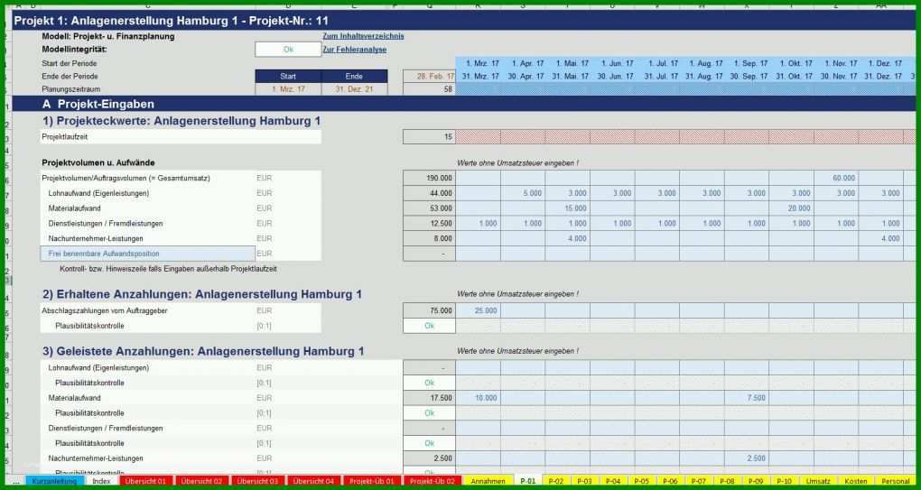The width and height of the screenshot is (921, 490).
Task: Select the 7.500 Materialaufwand September cell
Action: tap(747, 398)
